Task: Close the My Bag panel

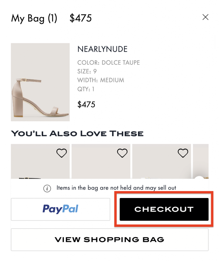Action: [205, 17]
